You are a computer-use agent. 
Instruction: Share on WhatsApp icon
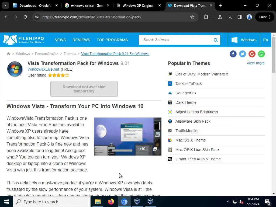coord(261,54)
